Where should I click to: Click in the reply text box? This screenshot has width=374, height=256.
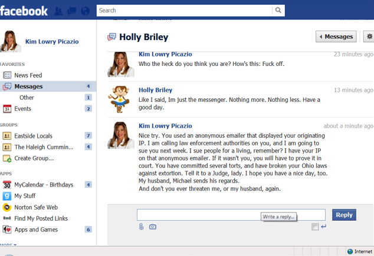click(x=231, y=215)
